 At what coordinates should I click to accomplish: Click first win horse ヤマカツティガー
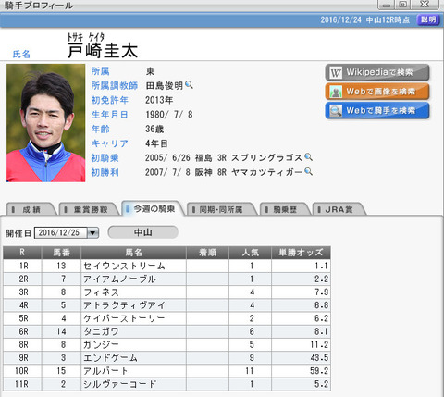[266, 172]
